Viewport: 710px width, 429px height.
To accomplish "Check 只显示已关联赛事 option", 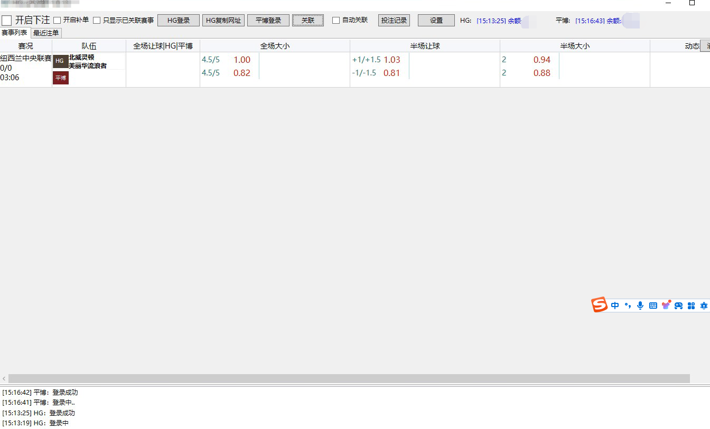I will 97,21.
